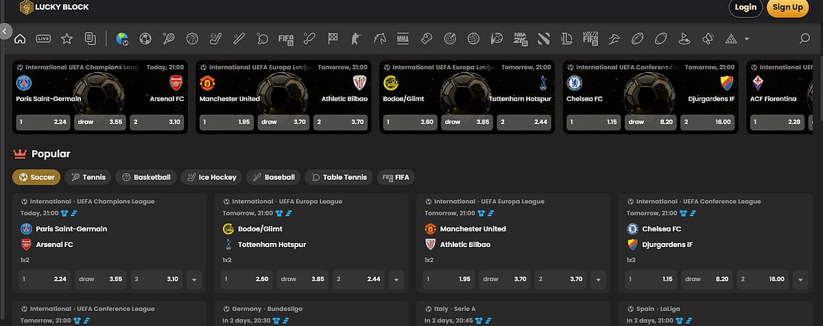Click the Sign Up button

pyautogui.click(x=787, y=8)
